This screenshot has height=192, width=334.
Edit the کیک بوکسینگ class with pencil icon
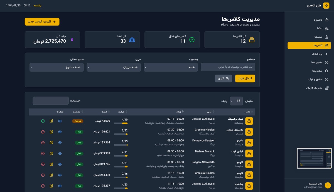[51, 121]
